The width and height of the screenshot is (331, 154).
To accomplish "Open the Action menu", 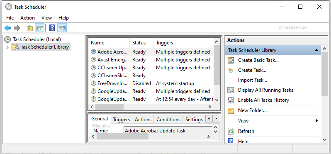I will (x=27, y=18).
